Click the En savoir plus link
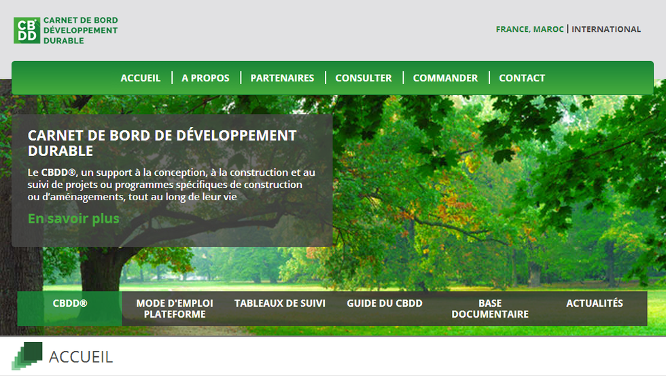This screenshot has height=376, width=666. tap(73, 219)
